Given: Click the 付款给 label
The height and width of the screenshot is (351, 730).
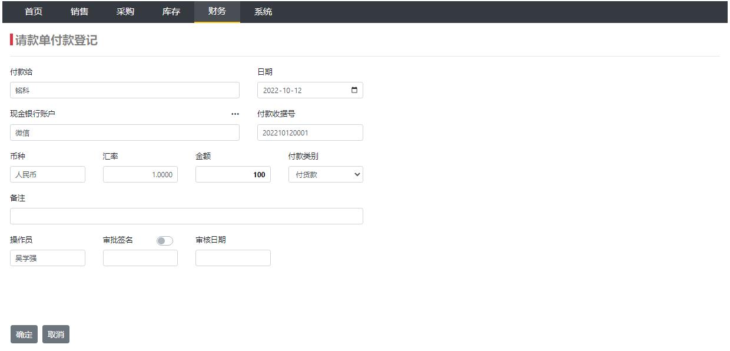Looking at the screenshot, I should [21, 72].
